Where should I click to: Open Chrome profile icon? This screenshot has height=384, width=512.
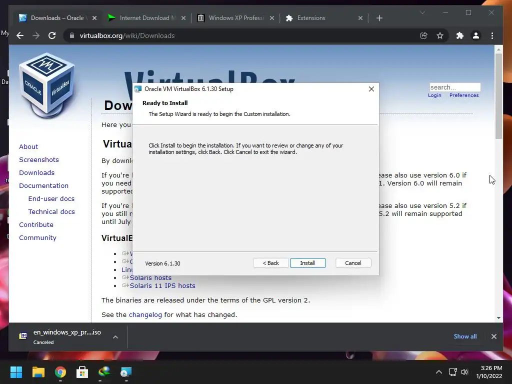476,35
